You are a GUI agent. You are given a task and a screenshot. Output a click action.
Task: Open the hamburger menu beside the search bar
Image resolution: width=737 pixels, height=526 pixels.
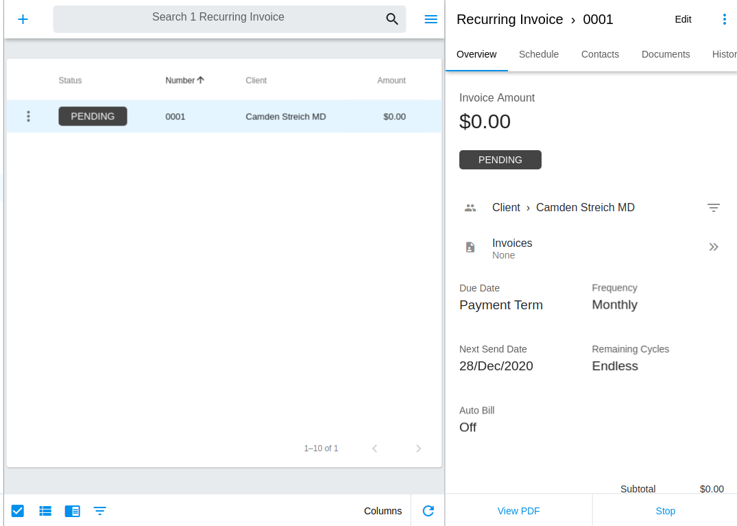[431, 19]
